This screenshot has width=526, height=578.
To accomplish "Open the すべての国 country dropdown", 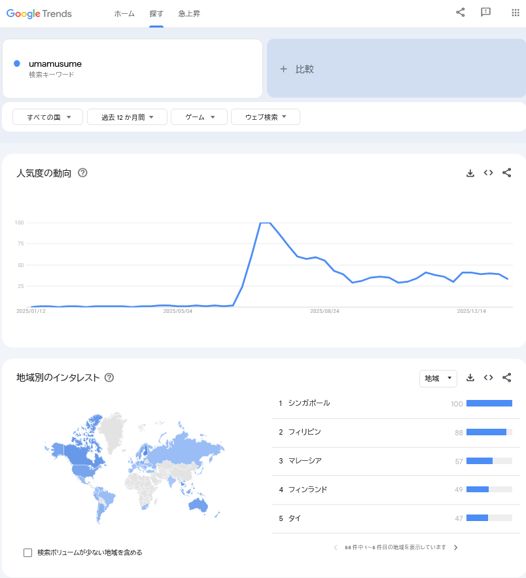I will point(48,117).
